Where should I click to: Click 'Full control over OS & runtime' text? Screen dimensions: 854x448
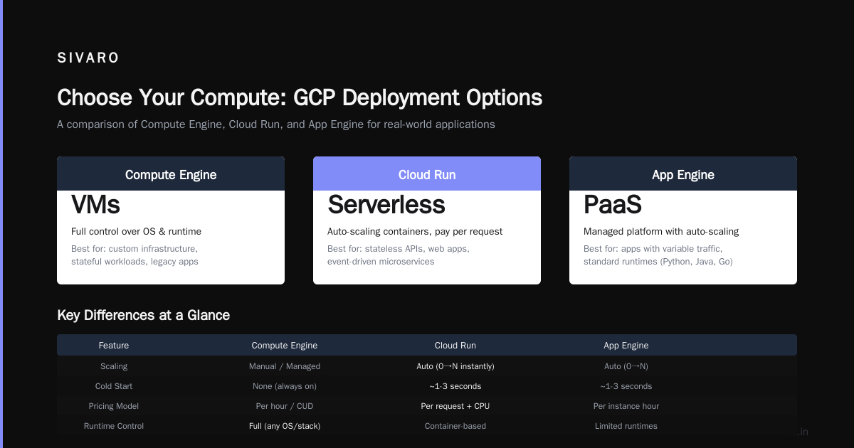tap(136, 231)
